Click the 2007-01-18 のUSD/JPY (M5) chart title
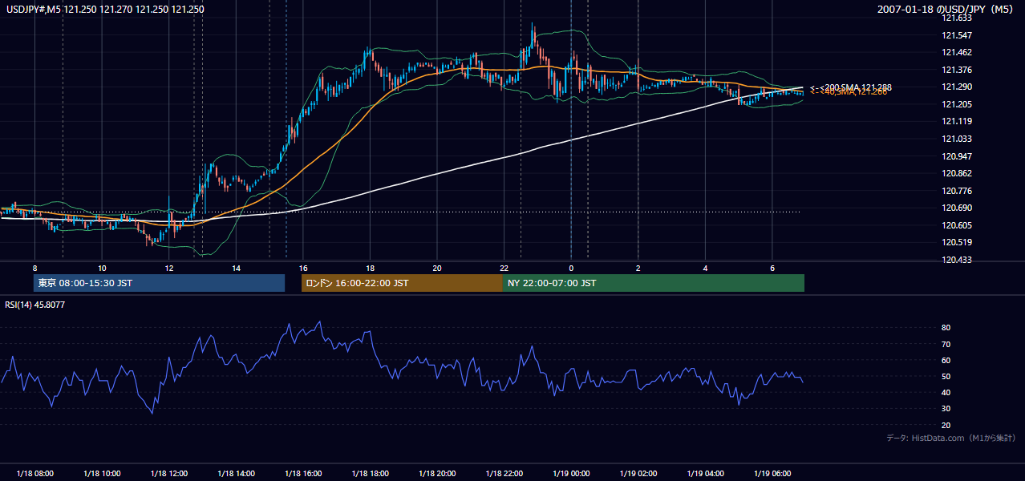Screen dimensions: 1025x481 coord(946,10)
